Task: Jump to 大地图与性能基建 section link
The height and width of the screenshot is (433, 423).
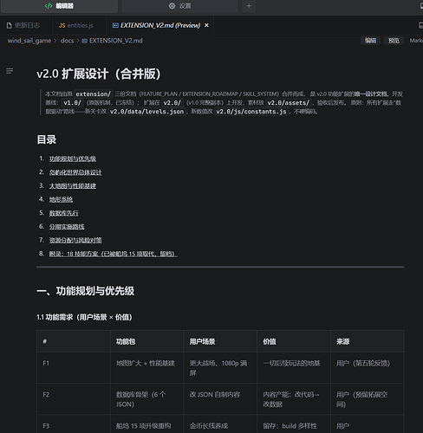Action: click(73, 186)
